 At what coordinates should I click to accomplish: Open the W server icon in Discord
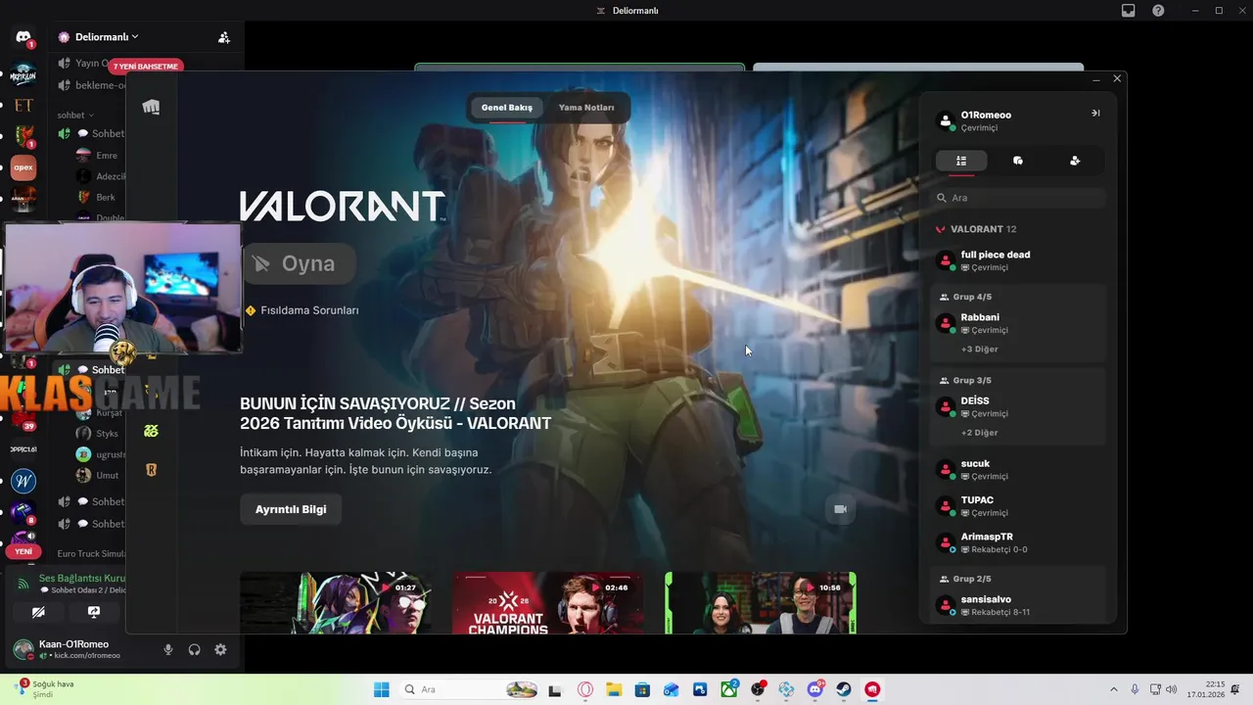(23, 481)
